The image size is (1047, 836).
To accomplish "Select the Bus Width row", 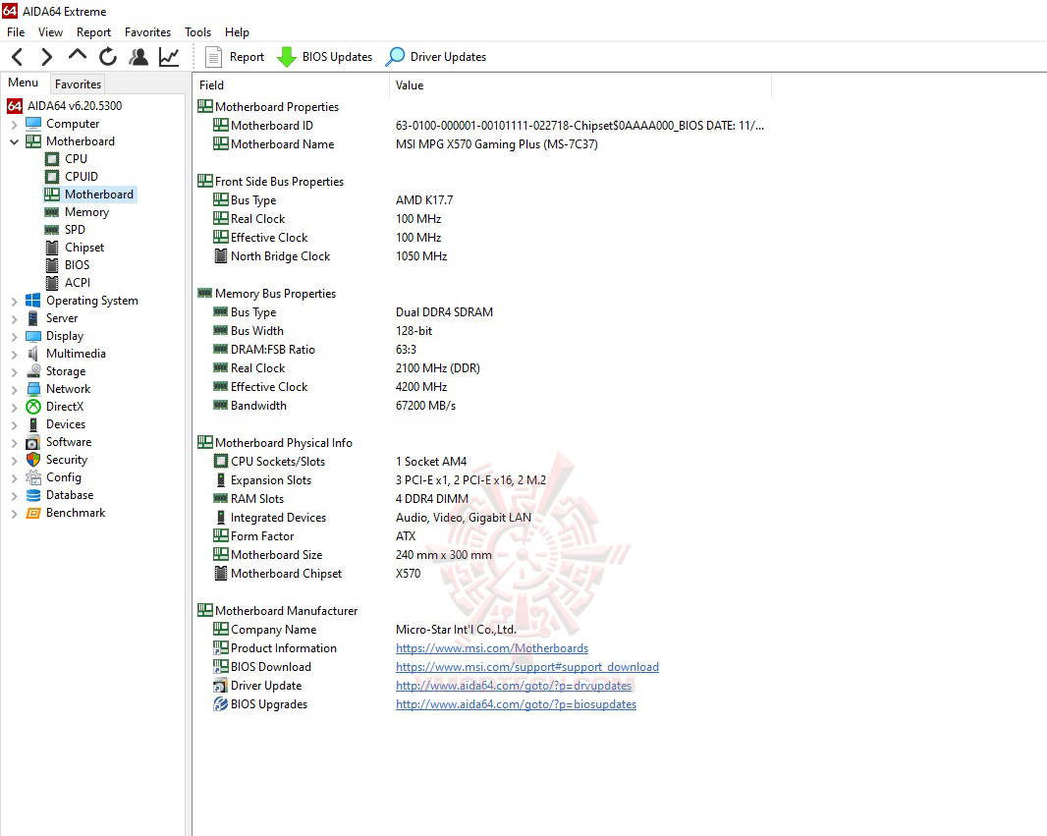I will [480, 330].
